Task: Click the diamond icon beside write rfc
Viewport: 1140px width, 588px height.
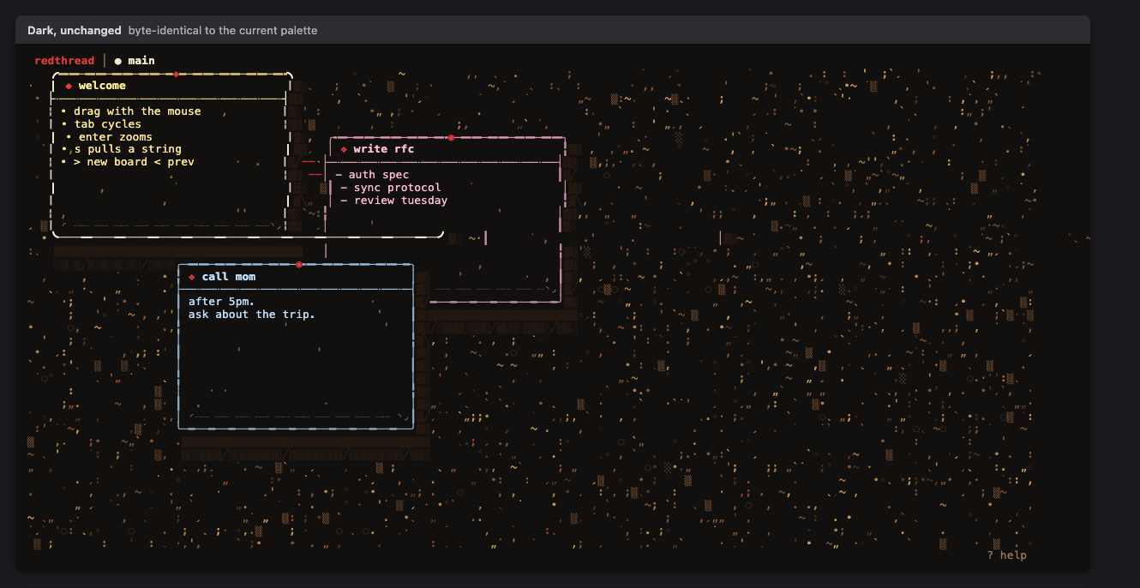Action: (344, 149)
